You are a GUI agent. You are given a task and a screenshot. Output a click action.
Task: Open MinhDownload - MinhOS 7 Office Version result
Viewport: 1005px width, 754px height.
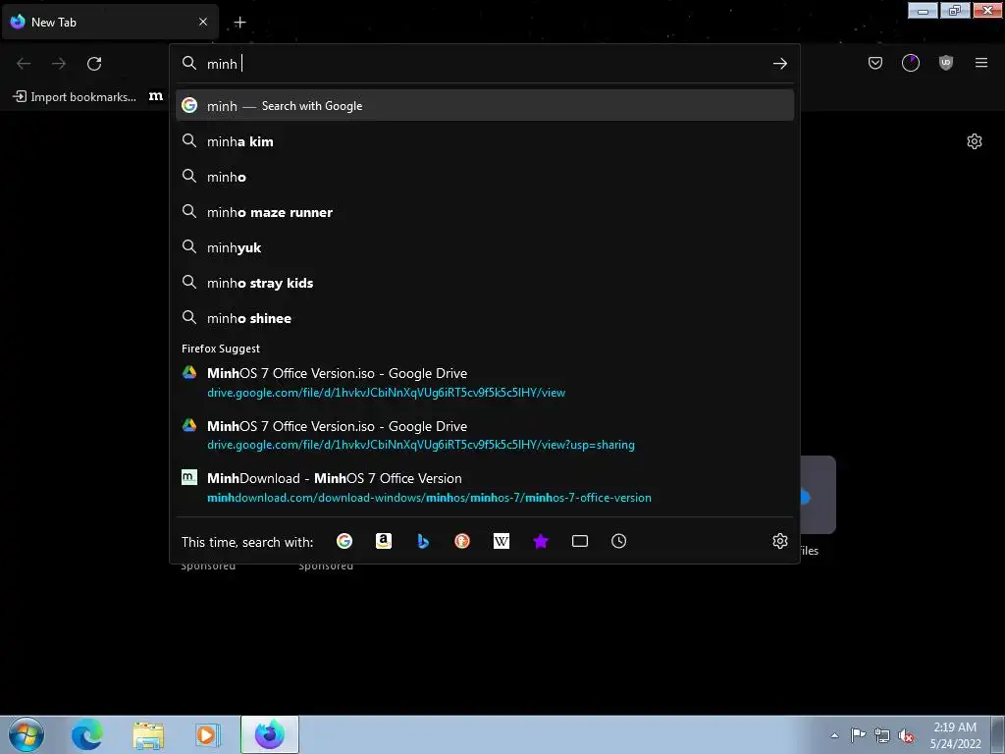tap(485, 487)
